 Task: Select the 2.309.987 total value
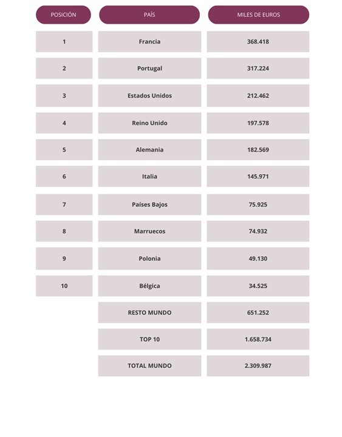pyautogui.click(x=258, y=366)
